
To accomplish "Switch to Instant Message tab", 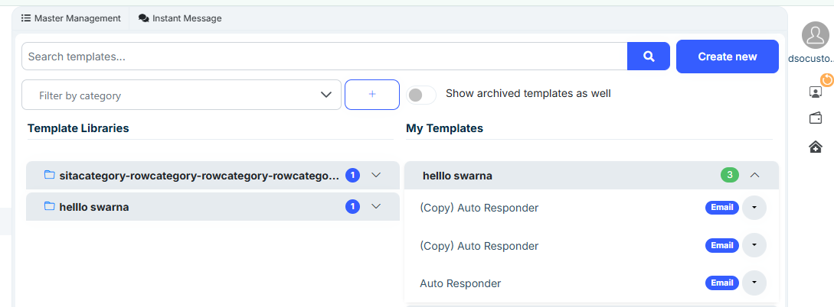I will point(180,18).
